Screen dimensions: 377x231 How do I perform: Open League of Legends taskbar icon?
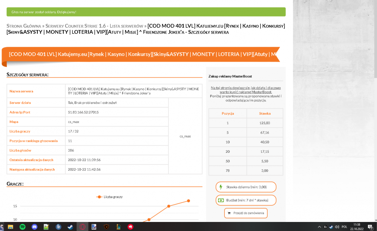pyautogui.click(x=118, y=227)
